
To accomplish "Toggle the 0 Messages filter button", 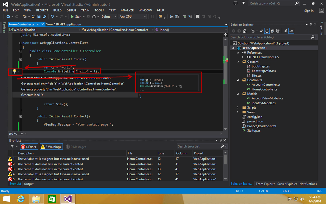I will pyautogui.click(x=76, y=147).
